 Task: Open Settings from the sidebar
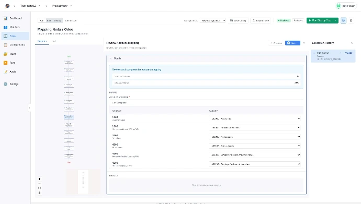coord(15,84)
